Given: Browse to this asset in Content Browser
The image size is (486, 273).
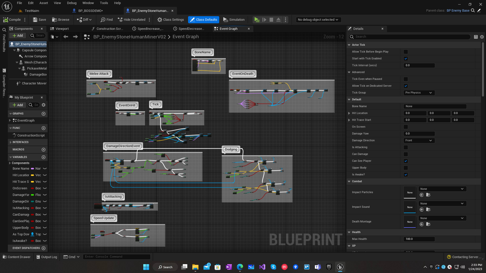Looking at the screenshot, I should pos(61,19).
